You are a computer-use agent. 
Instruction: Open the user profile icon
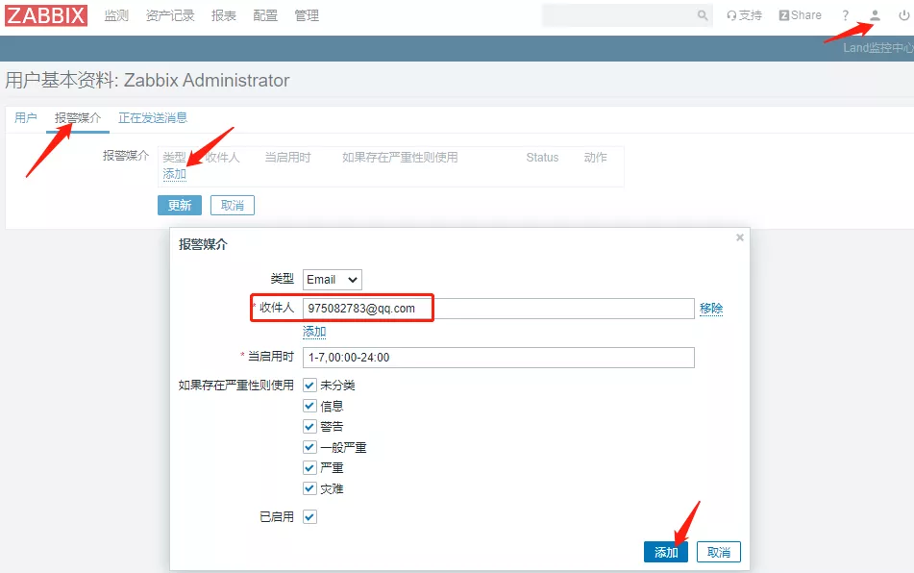[x=875, y=15]
